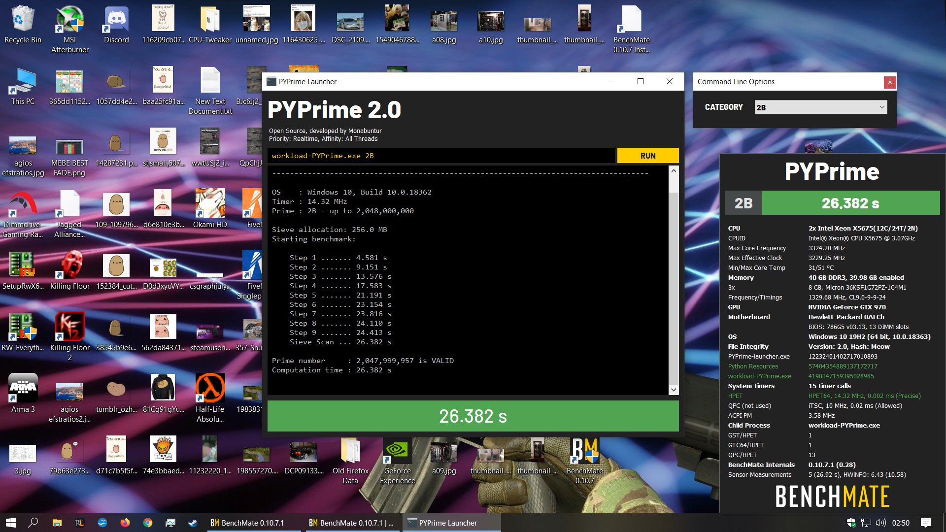946x532 pixels.
Task: Select the Old Firefox Data folder
Action: (350, 461)
